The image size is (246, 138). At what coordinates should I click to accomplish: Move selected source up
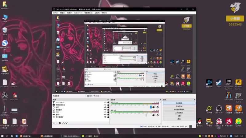[64, 123]
